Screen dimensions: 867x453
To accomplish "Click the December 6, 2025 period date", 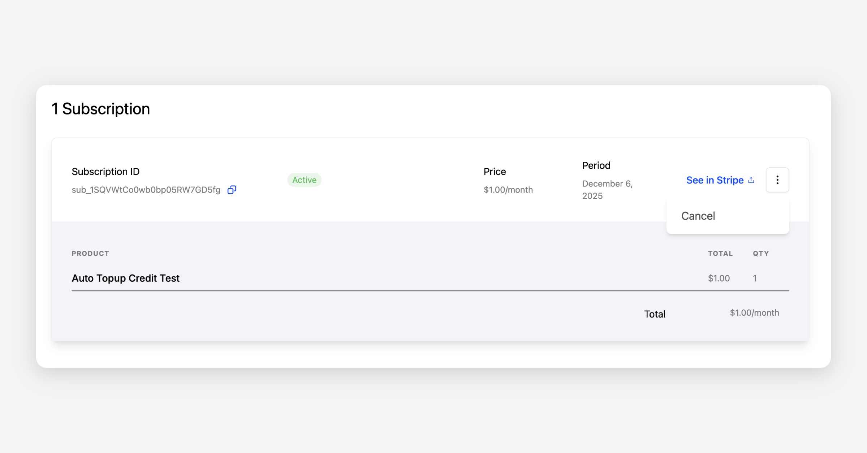I will (x=607, y=190).
